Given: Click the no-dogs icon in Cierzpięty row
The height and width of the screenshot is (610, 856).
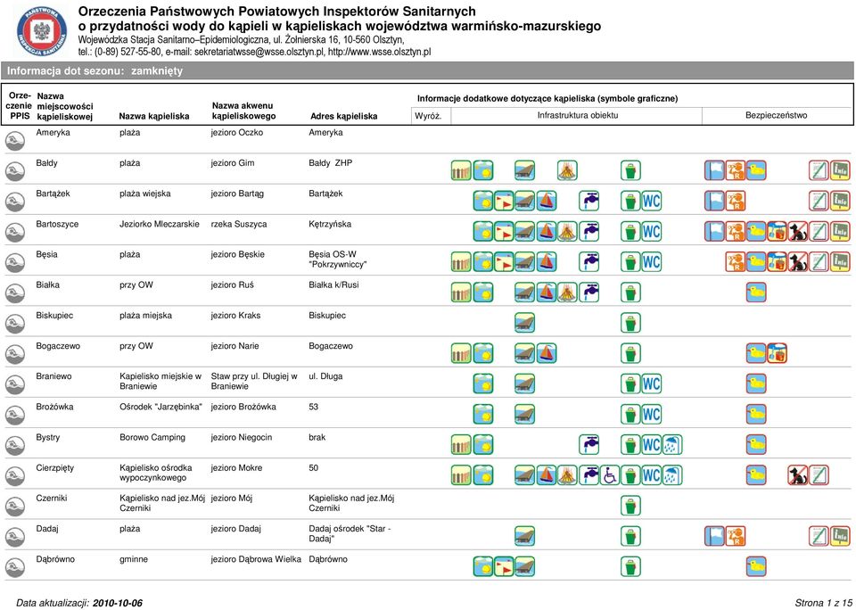Looking at the screenshot, I should (798, 475).
